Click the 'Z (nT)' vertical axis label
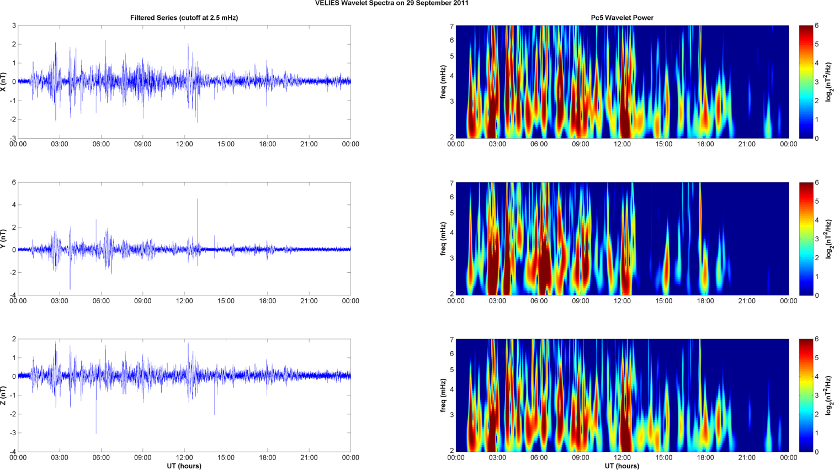 [x=3, y=395]
